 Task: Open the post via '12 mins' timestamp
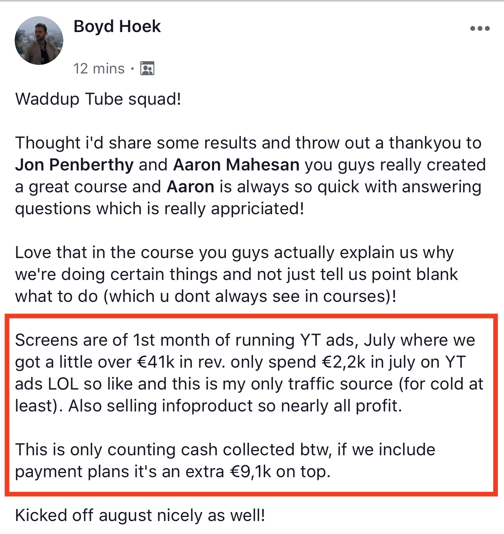tap(99, 69)
